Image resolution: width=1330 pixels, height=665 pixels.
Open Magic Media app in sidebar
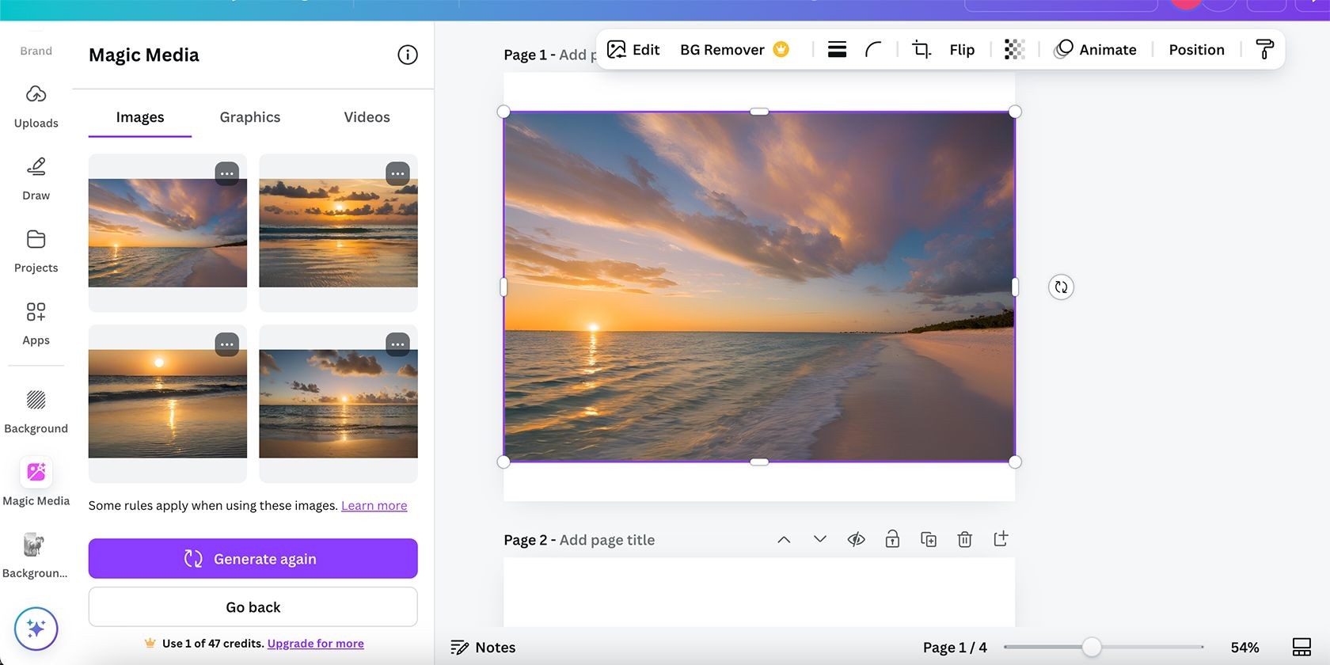(36, 481)
